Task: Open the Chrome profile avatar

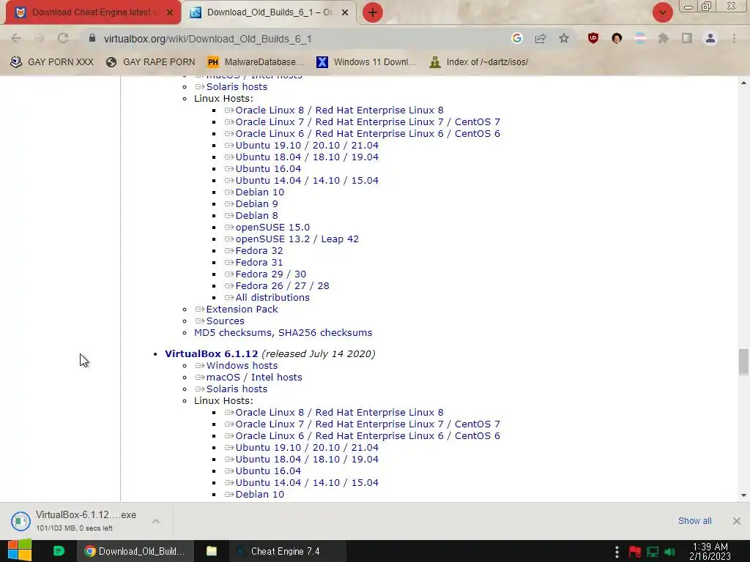Action: [710, 39]
